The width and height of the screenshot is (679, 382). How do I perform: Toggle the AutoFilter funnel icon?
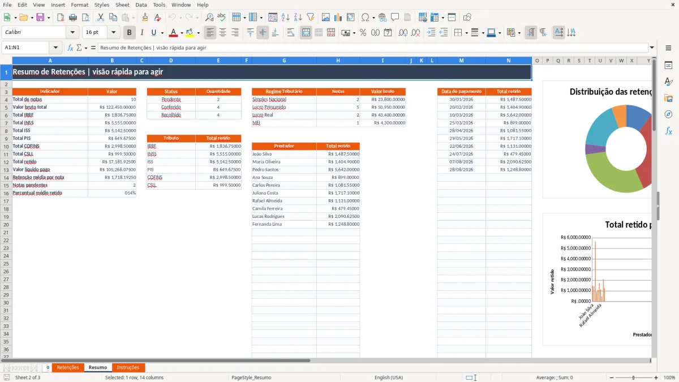click(311, 18)
